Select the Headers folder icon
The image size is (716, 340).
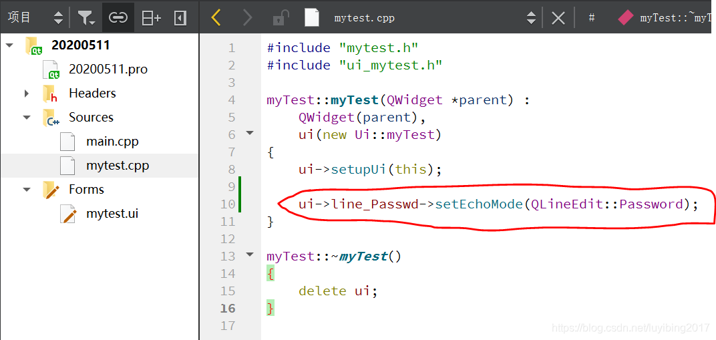[49, 93]
